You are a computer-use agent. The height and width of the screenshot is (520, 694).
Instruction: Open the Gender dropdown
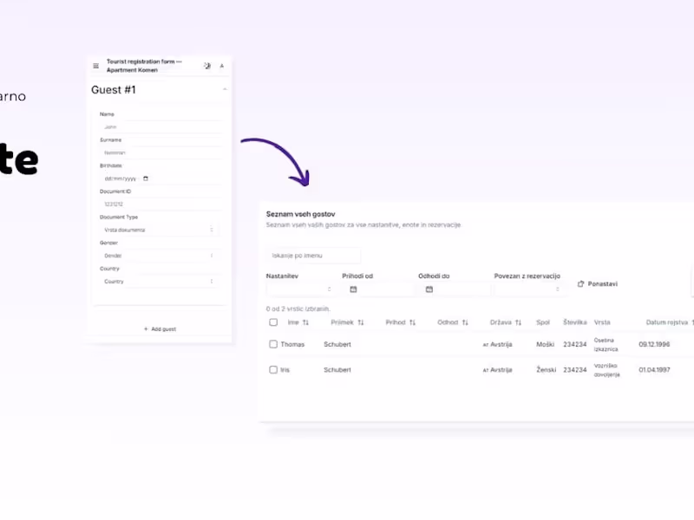(x=159, y=255)
